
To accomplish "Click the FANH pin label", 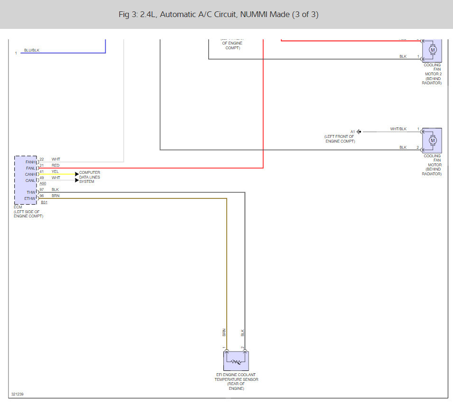I will (30, 162).
